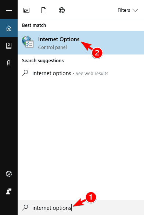Open the Cortana Notebook icon
The height and width of the screenshot is (215, 144).
click(9, 46)
